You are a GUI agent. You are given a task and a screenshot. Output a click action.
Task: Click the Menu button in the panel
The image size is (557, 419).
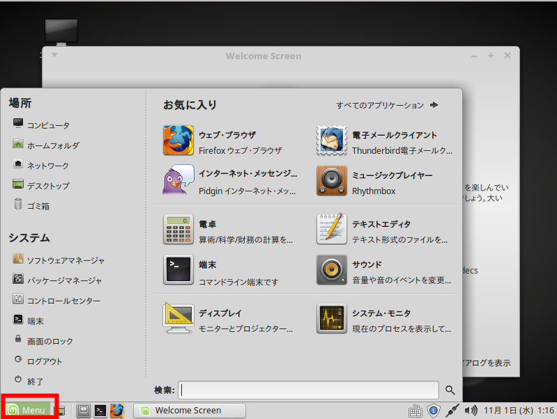click(27, 410)
